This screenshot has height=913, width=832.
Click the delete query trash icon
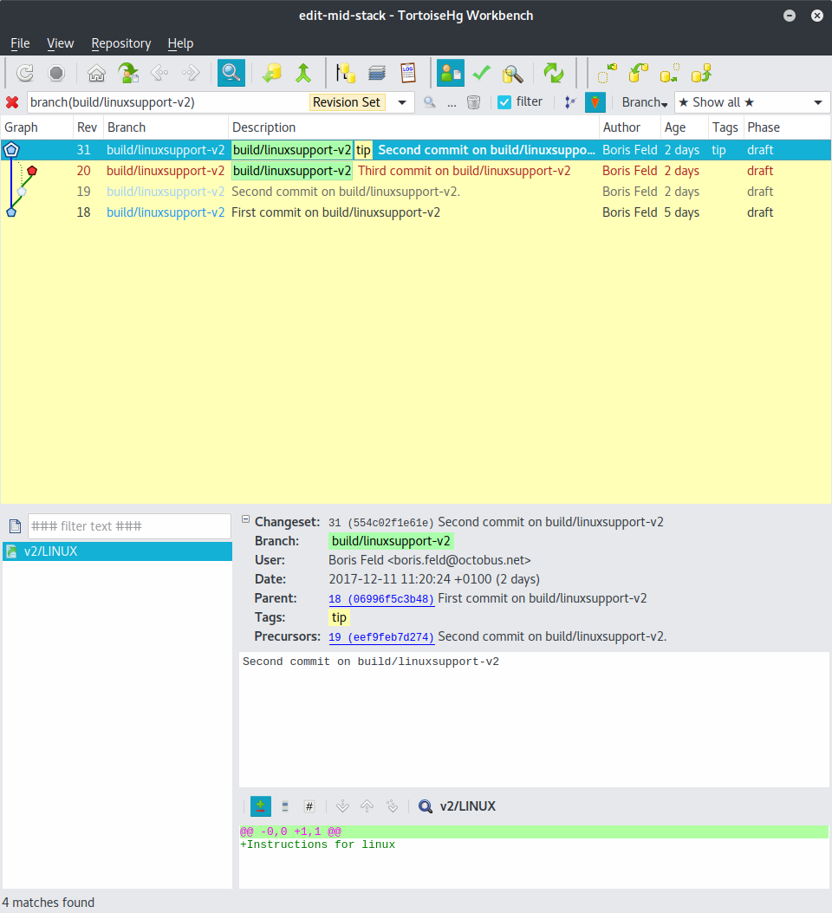(473, 102)
